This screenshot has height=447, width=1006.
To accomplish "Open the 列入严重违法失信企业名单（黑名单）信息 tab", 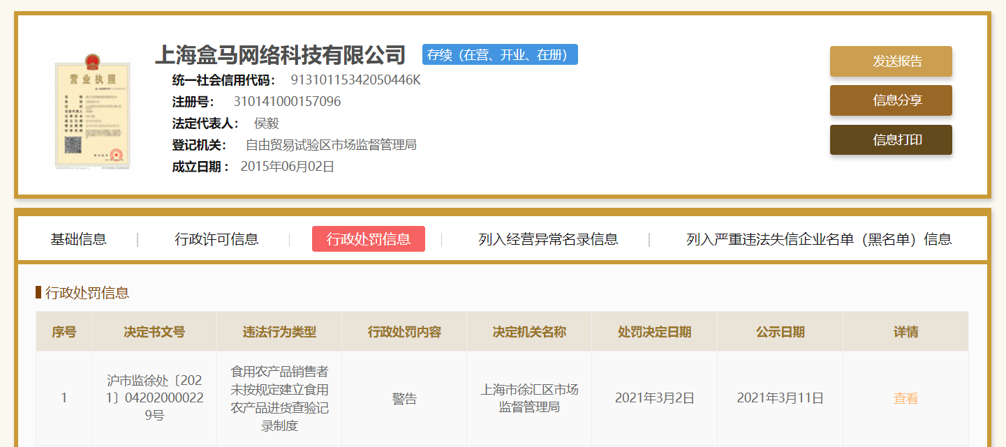I will click(x=819, y=239).
